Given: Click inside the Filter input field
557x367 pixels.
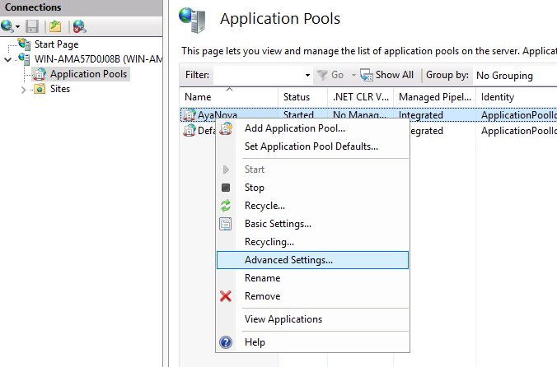Looking at the screenshot, I should (258, 75).
